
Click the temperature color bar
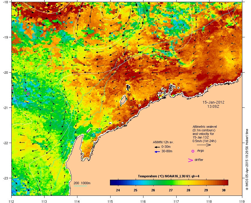click(169, 182)
